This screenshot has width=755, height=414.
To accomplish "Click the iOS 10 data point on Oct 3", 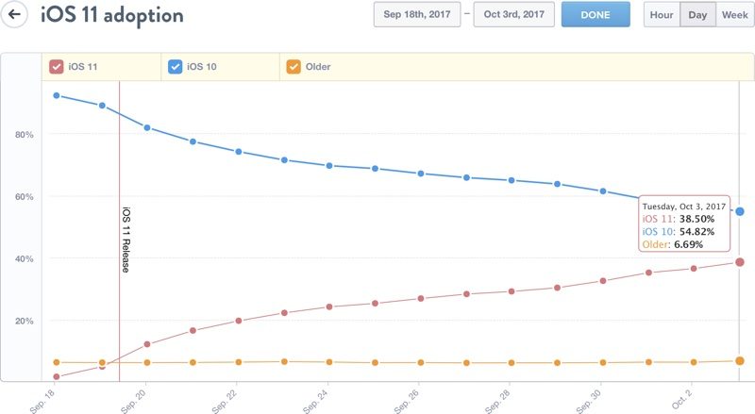I will point(740,211).
